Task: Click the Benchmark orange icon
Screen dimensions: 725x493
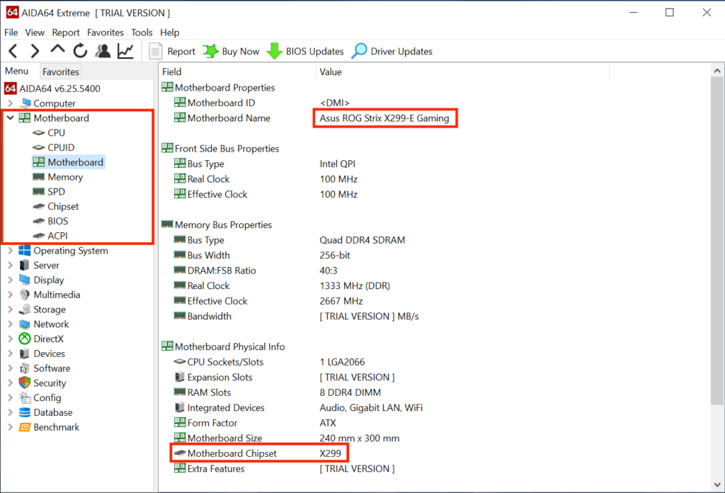Action: point(25,427)
